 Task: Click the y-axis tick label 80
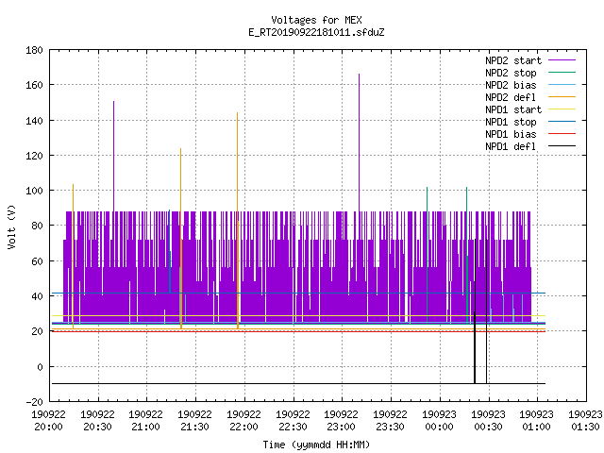(38, 226)
